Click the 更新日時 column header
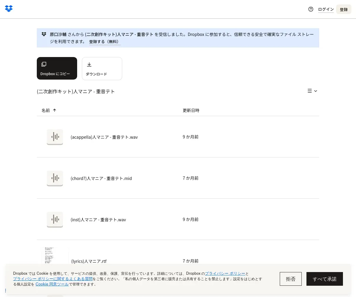The height and width of the screenshot is (297, 356). 191,110
